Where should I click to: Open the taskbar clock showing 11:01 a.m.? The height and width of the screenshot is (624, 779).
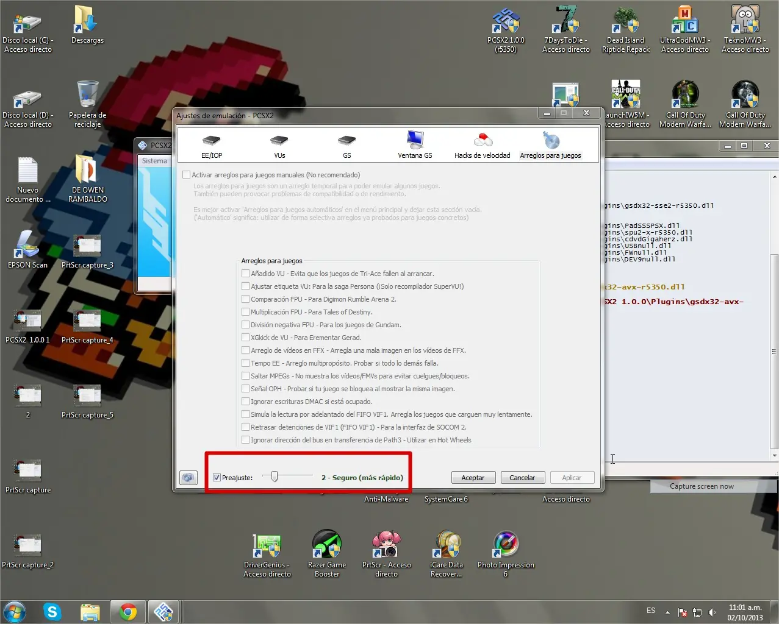(x=745, y=612)
